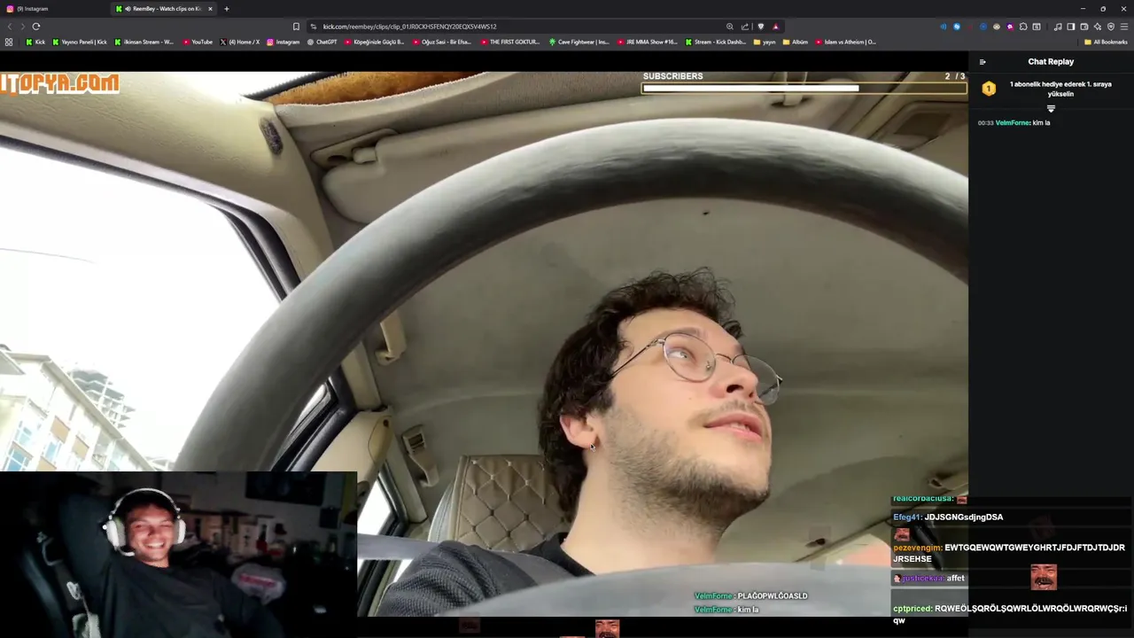Toggle the browser sidebar panel
1134x638 pixels.
(x=1071, y=27)
